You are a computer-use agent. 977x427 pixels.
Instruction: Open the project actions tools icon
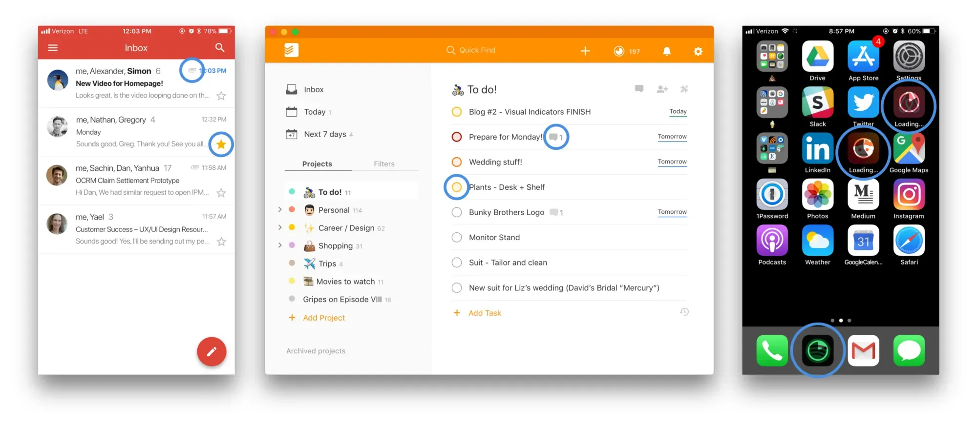[684, 89]
